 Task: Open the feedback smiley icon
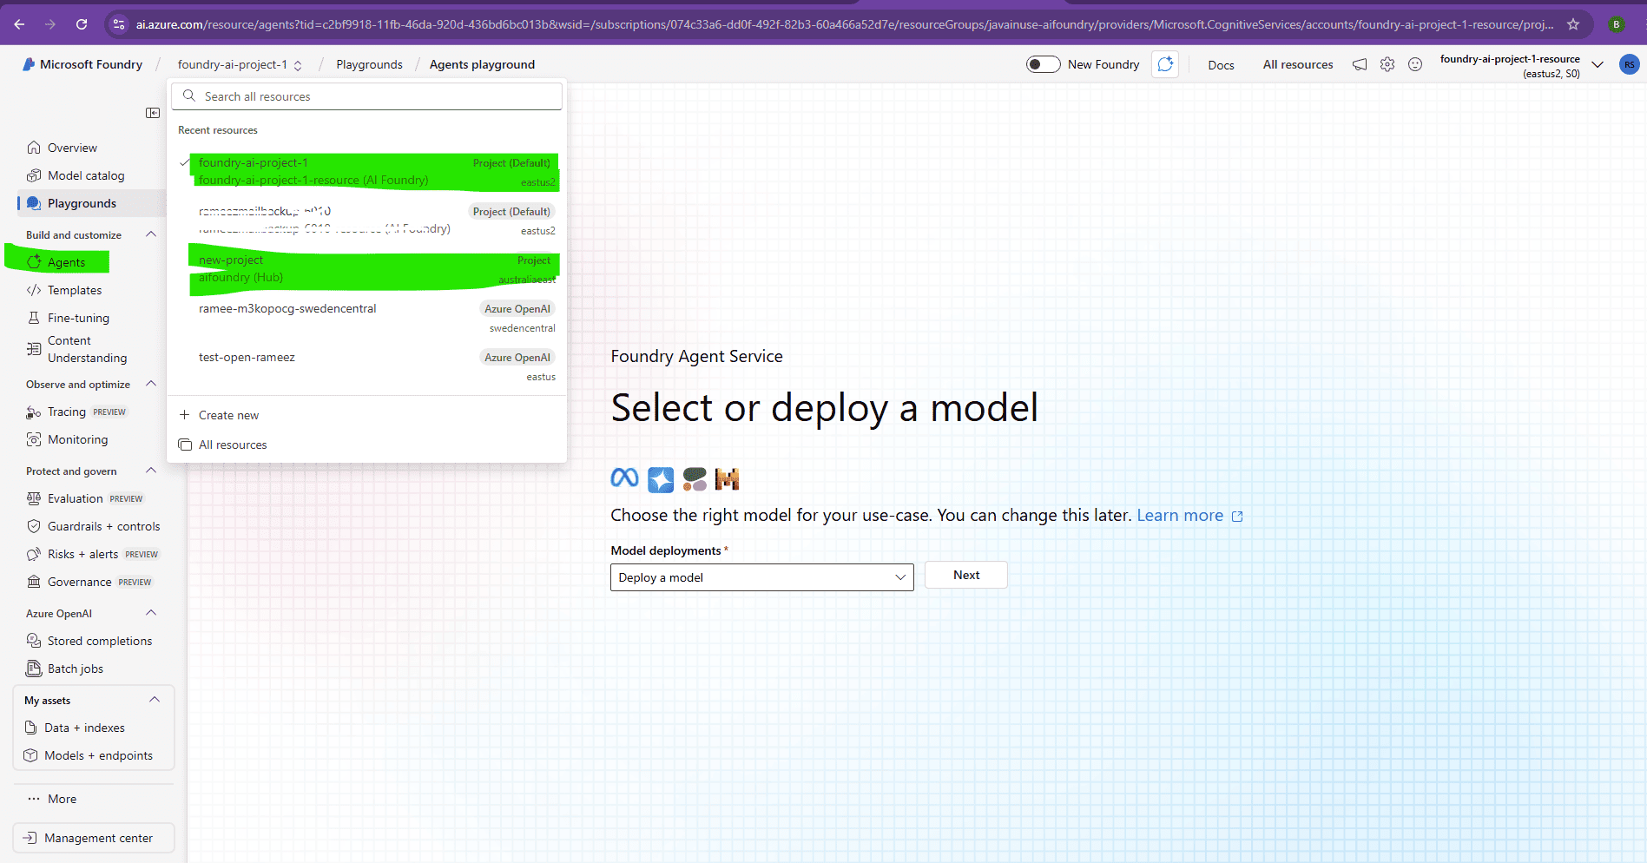click(1415, 64)
